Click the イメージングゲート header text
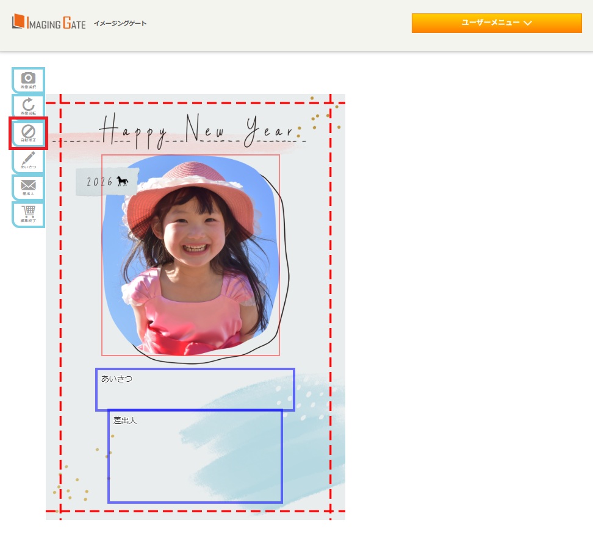Screen dimensions: 593x544 pyautogui.click(x=120, y=23)
